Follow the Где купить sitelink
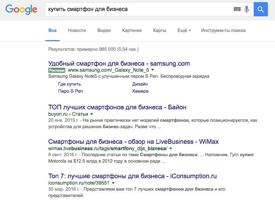Screen dimensions: 275x202 (x=70, y=84)
